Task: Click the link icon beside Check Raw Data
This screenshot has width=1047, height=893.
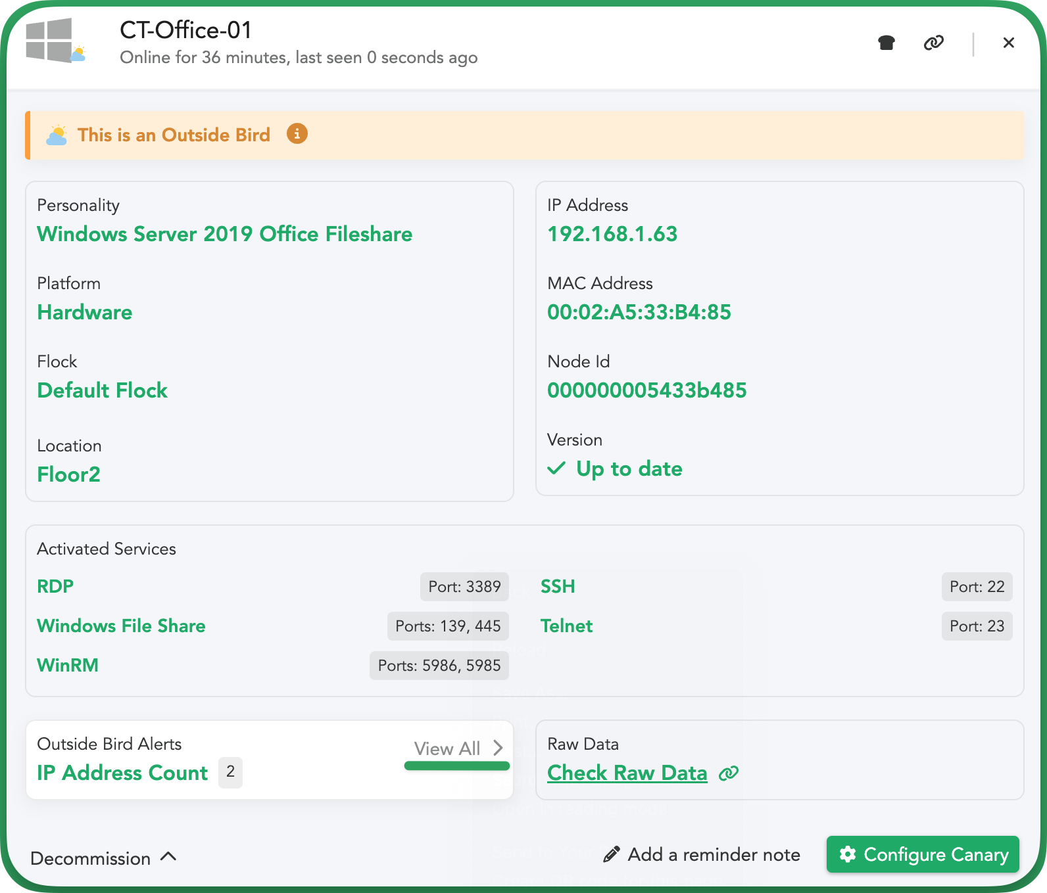Action: 729,773
